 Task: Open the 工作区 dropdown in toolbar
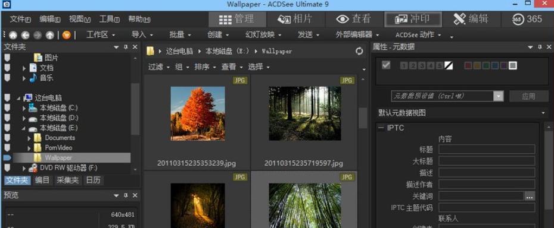[101, 35]
